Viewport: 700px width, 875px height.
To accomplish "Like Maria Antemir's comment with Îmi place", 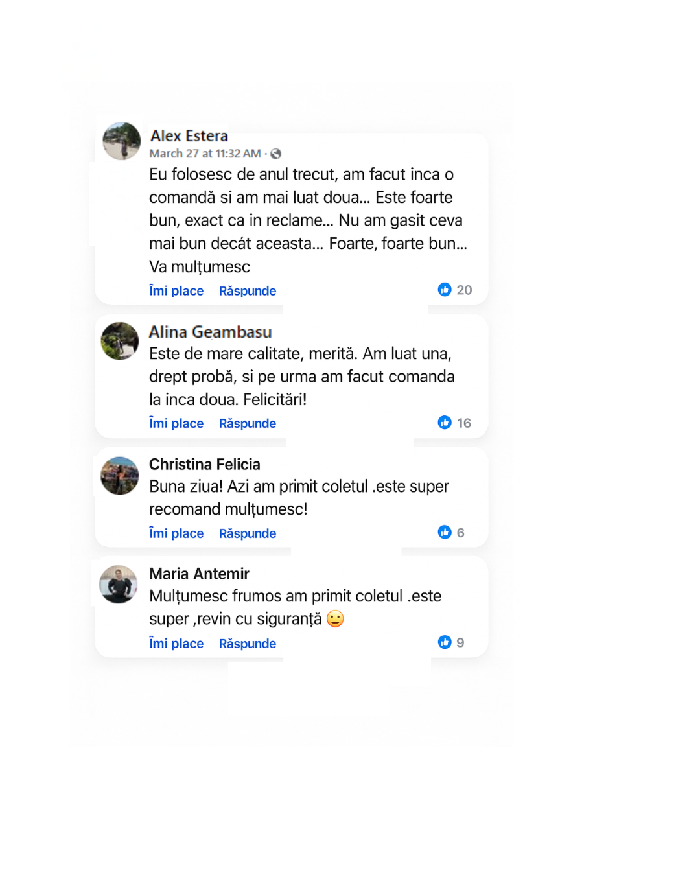I will tap(176, 644).
